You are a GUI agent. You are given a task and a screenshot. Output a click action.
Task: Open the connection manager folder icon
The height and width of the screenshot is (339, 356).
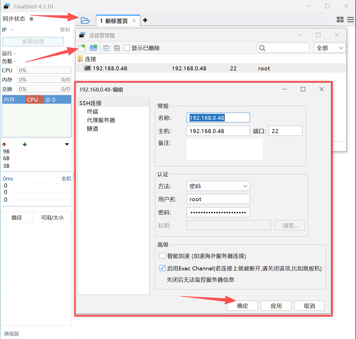click(85, 20)
